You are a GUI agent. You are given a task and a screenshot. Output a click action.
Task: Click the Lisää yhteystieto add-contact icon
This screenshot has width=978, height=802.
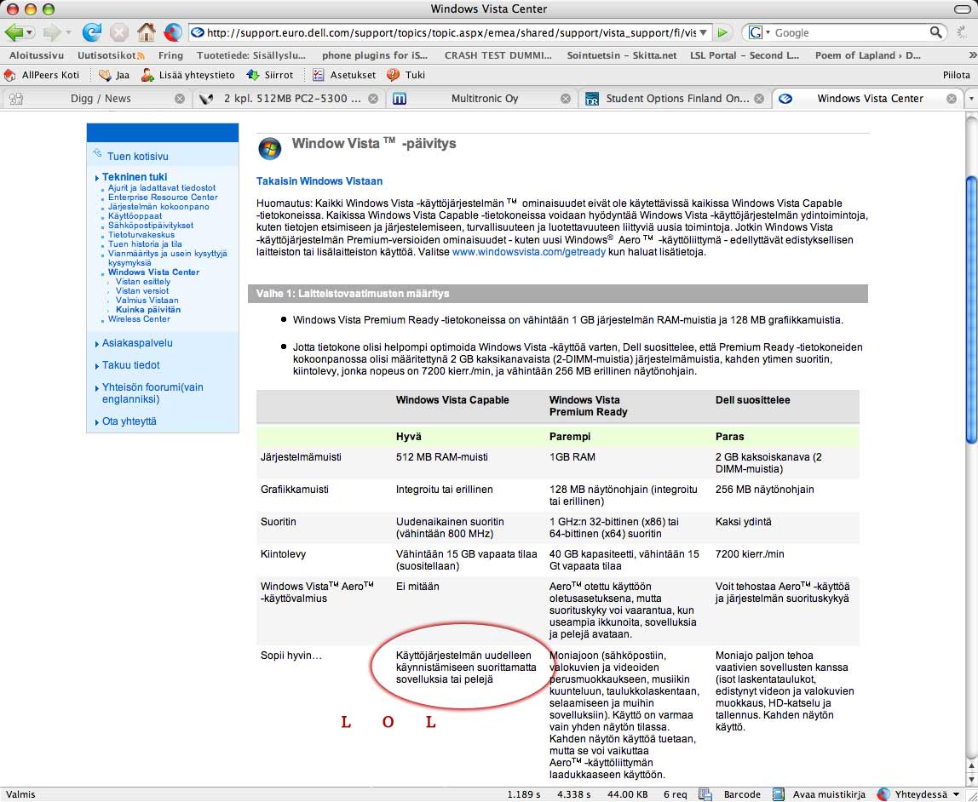[147, 75]
